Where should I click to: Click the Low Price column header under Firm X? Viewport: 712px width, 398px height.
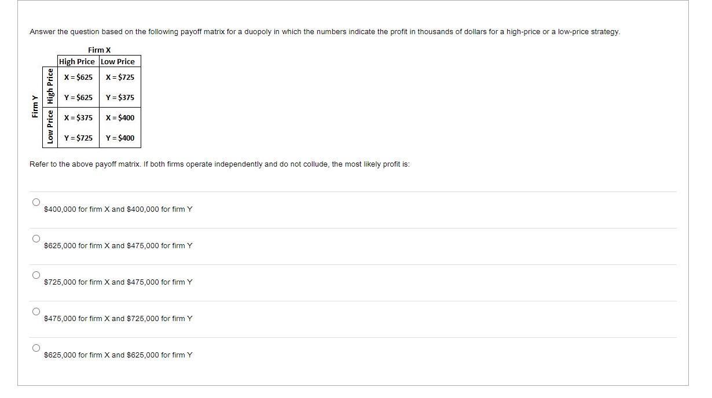[x=119, y=61]
